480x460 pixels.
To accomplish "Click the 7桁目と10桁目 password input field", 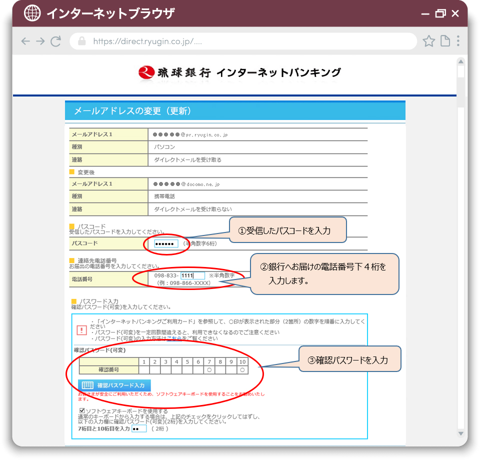I will click(x=139, y=428).
